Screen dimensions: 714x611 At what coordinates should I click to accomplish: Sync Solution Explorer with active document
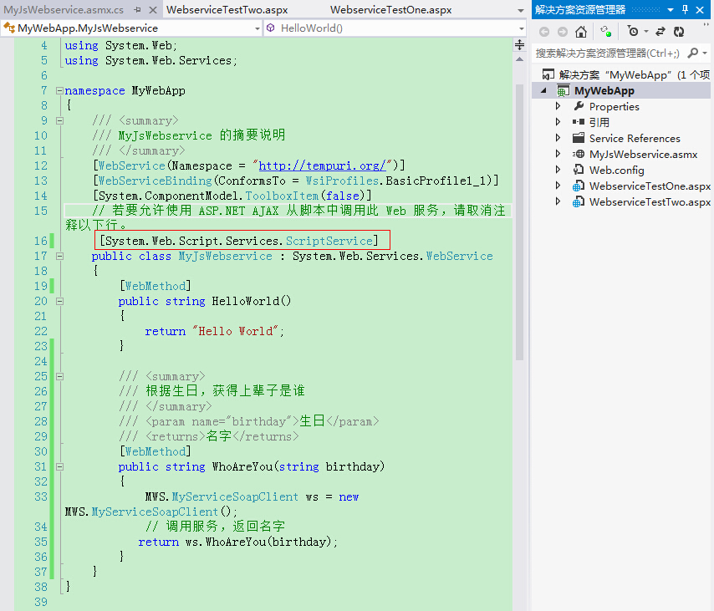(x=660, y=32)
